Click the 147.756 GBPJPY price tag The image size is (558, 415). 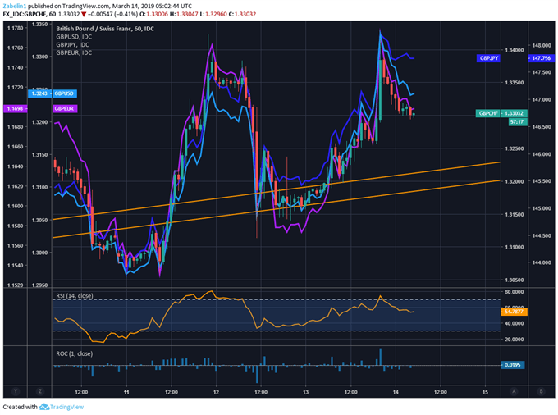542,58
